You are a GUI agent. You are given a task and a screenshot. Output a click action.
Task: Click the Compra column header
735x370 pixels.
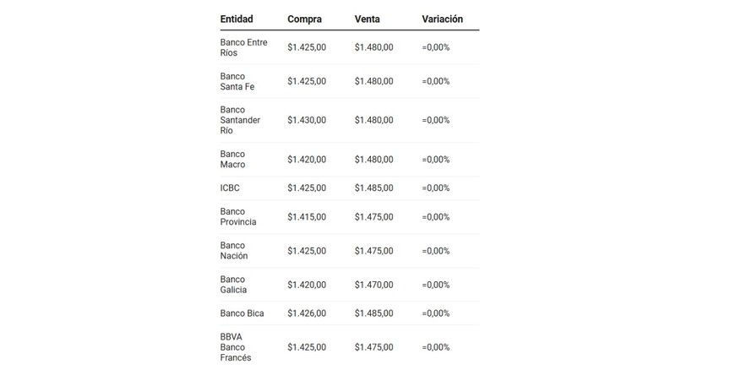pyautogui.click(x=304, y=19)
